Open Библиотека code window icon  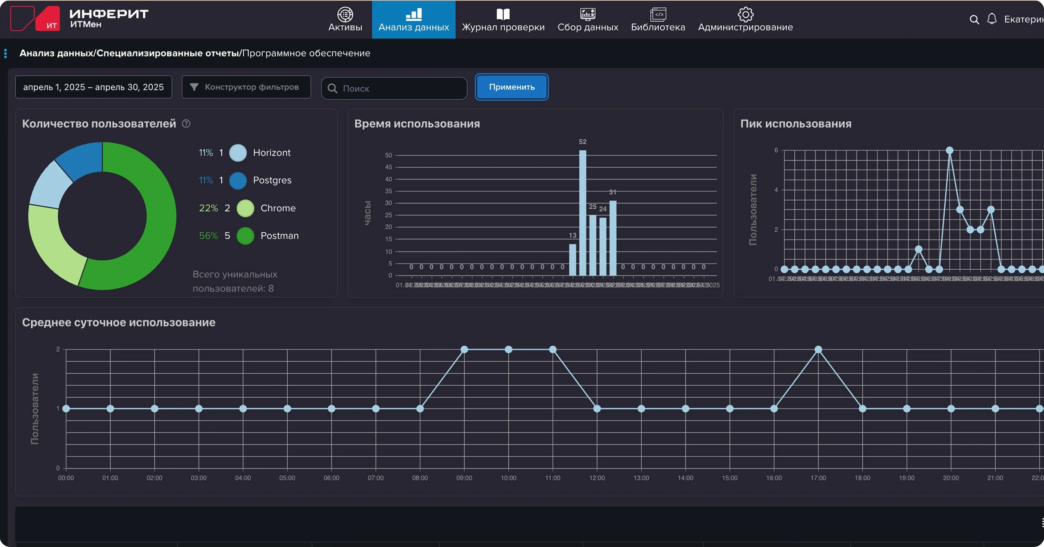point(658,14)
